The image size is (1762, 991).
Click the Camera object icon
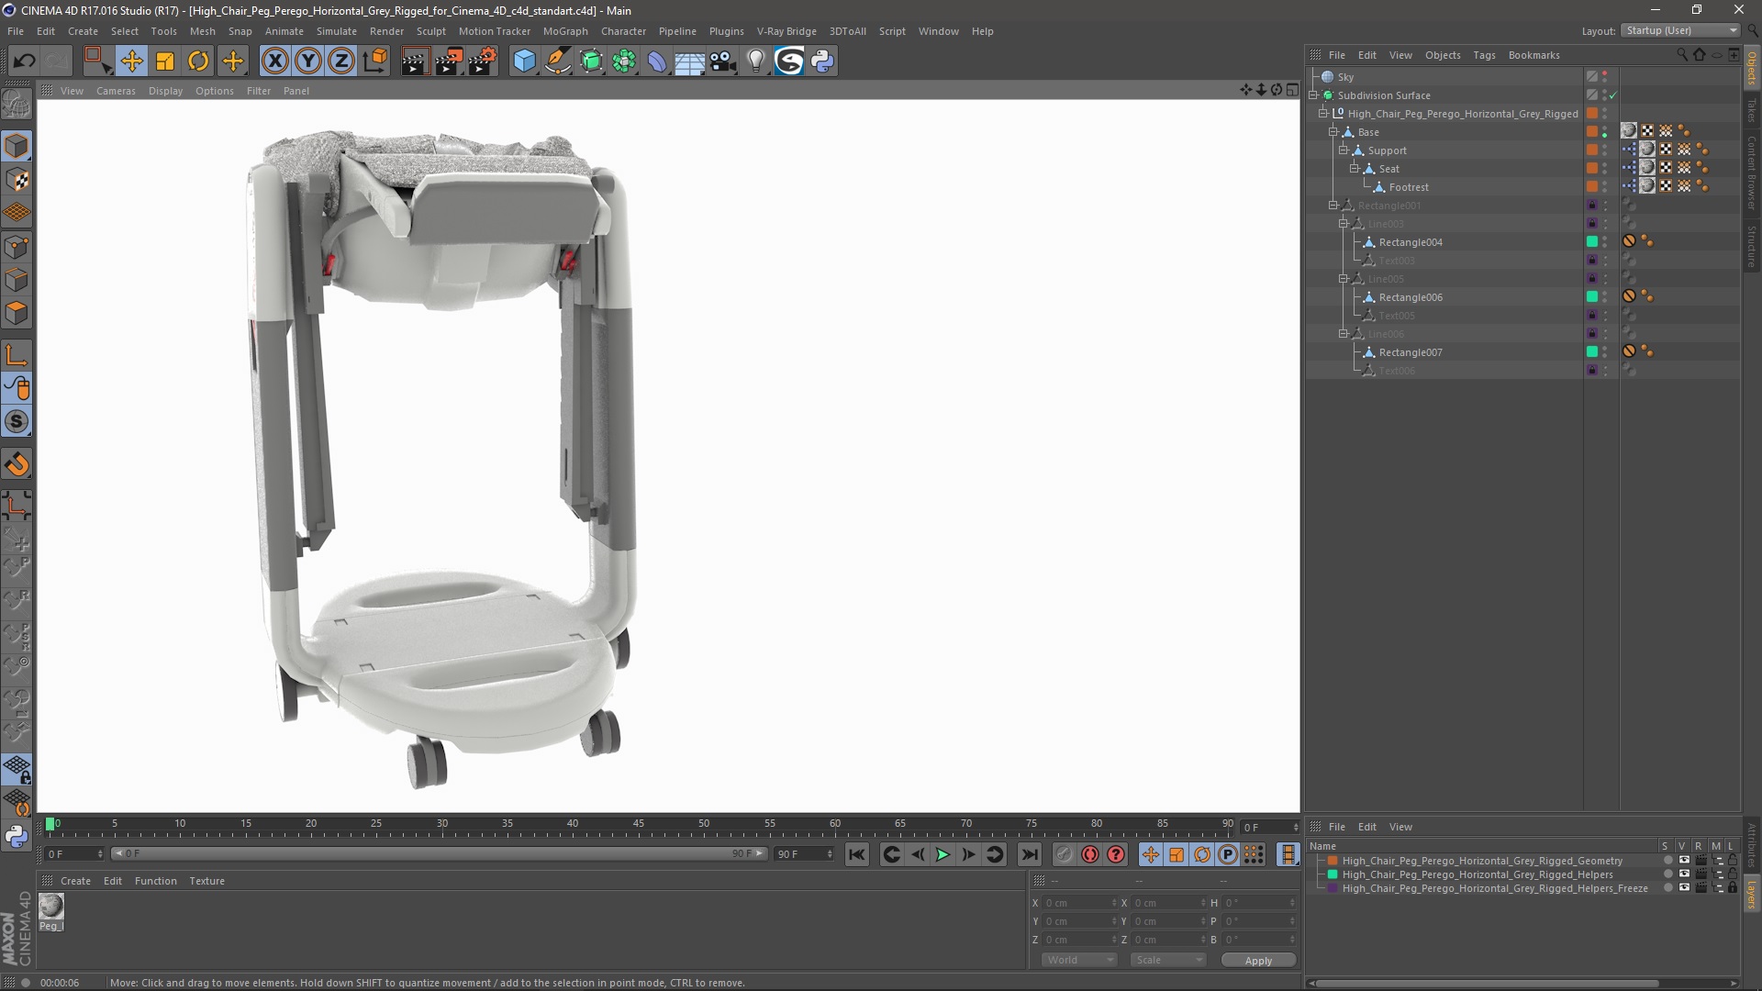tap(723, 61)
